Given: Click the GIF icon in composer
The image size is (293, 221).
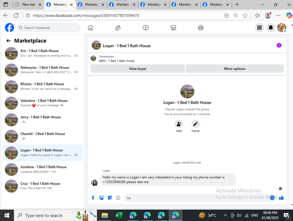Looking at the screenshot, I should click(x=118, y=198).
